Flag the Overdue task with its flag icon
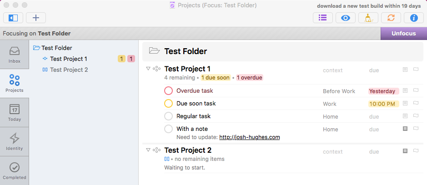The height and width of the screenshot is (185, 427). click(x=416, y=90)
